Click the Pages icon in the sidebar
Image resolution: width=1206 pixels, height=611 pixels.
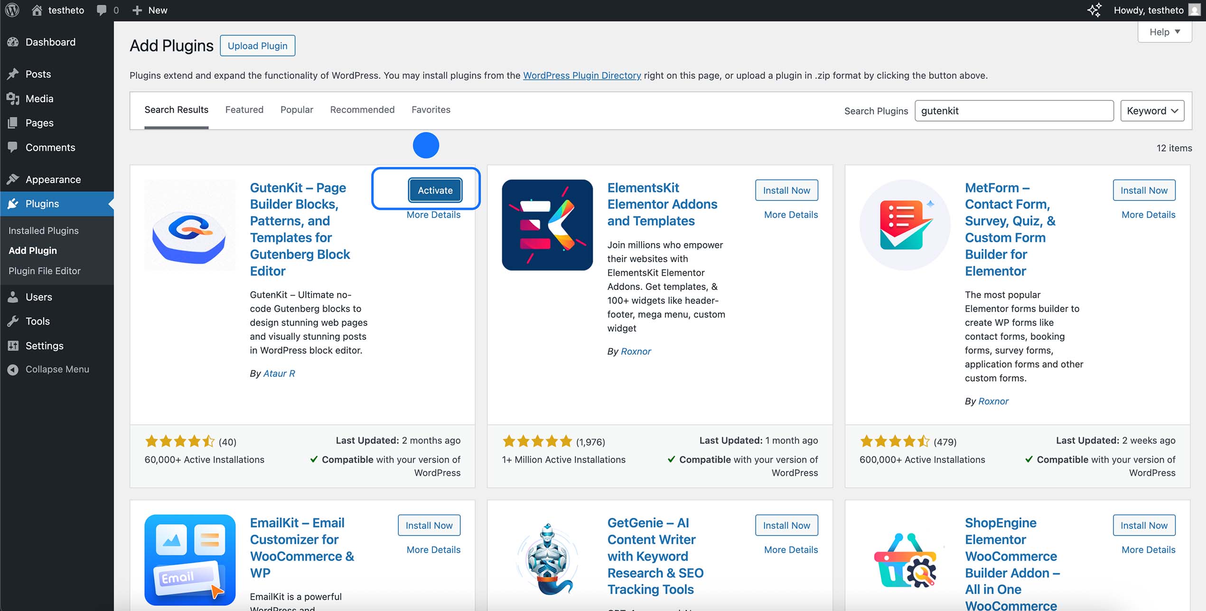pyautogui.click(x=13, y=123)
